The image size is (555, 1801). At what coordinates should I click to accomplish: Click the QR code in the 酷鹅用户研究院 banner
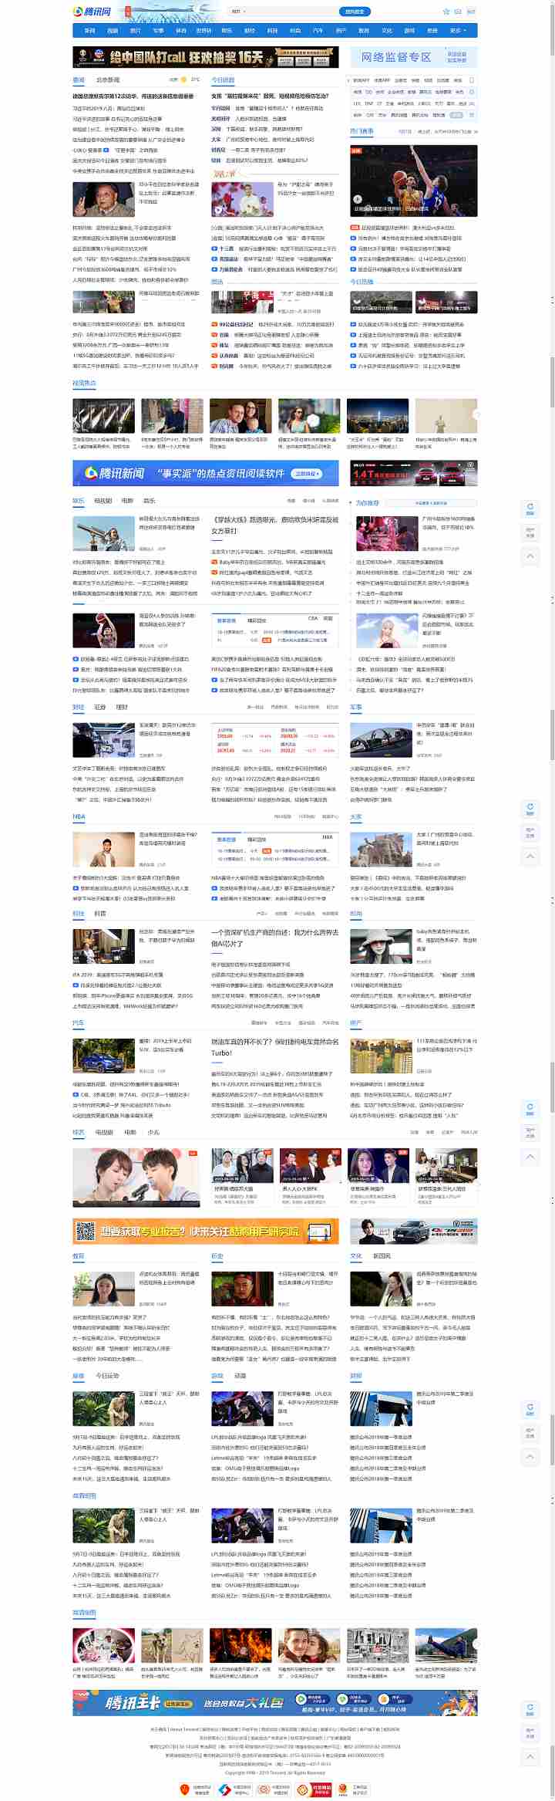[85, 1232]
